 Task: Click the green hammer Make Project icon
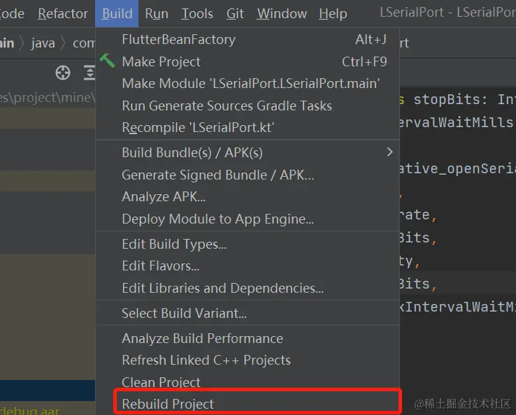[108, 61]
